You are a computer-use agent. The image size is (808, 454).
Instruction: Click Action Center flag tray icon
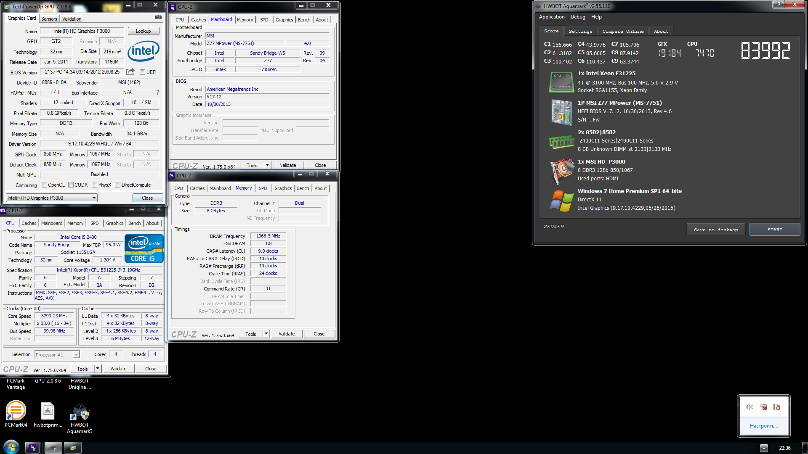[777, 407]
